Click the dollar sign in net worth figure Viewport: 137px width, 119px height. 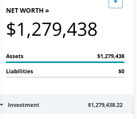11,29
